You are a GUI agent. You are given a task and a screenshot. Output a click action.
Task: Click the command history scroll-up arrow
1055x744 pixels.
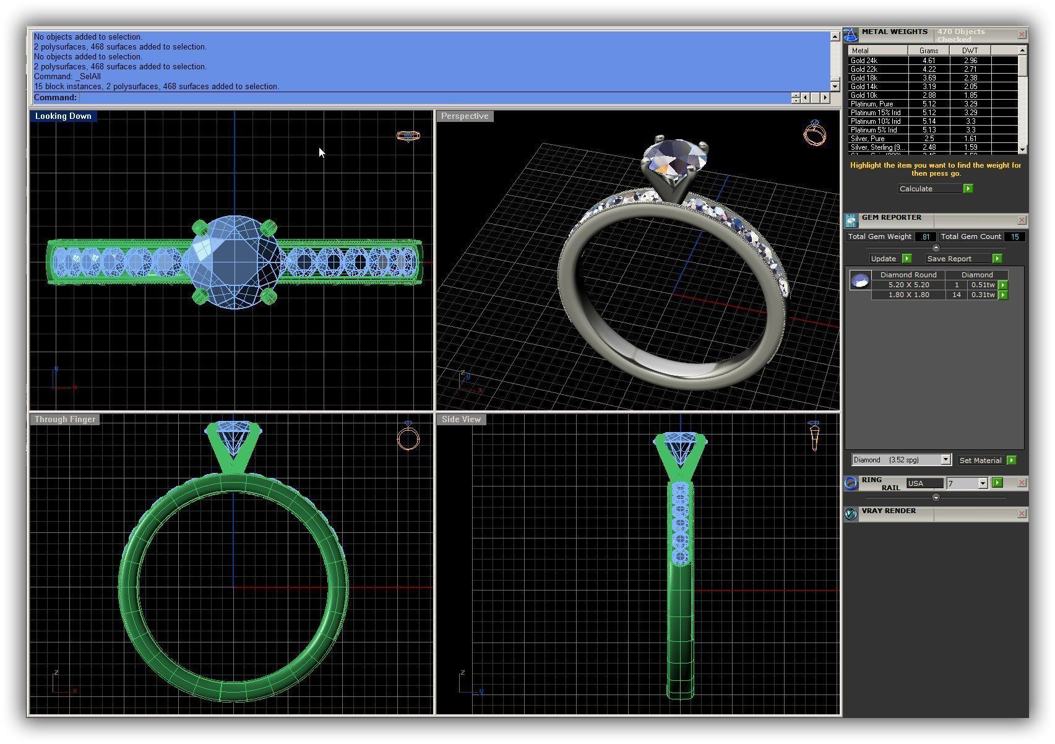coord(835,37)
